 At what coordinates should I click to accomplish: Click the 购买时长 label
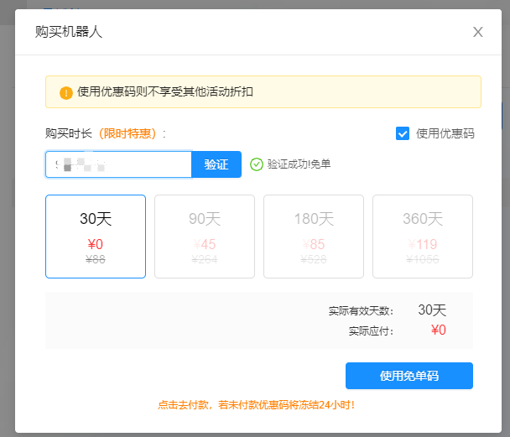click(x=69, y=133)
